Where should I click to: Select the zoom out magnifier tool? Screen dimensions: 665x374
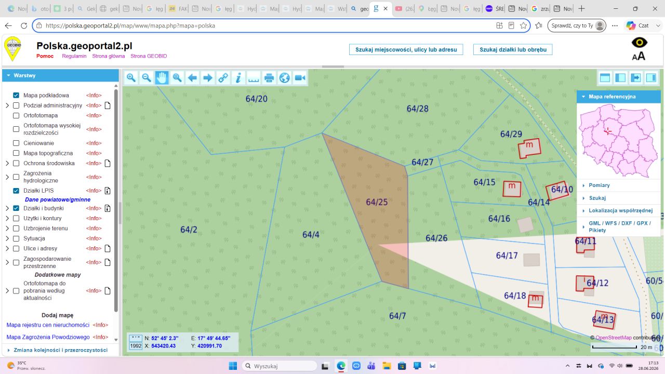tap(147, 78)
